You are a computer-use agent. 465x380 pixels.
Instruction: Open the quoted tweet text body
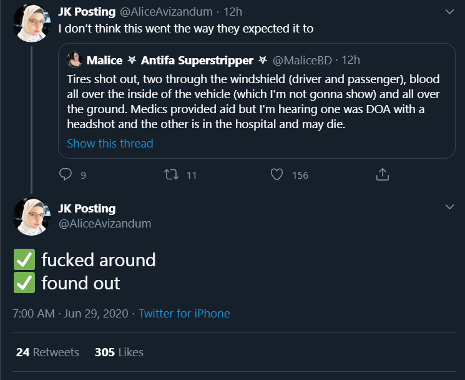(x=253, y=101)
